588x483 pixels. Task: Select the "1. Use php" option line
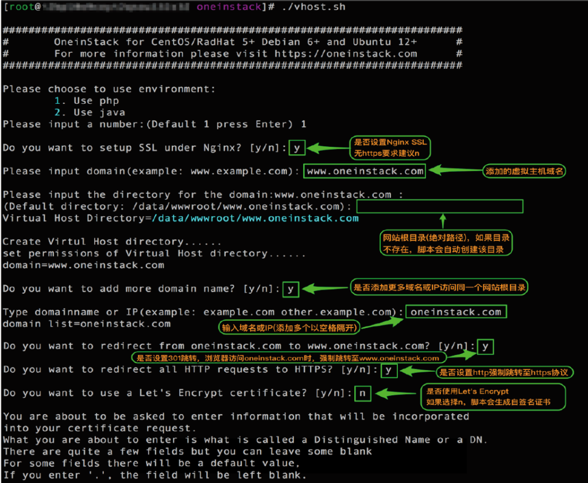[87, 101]
